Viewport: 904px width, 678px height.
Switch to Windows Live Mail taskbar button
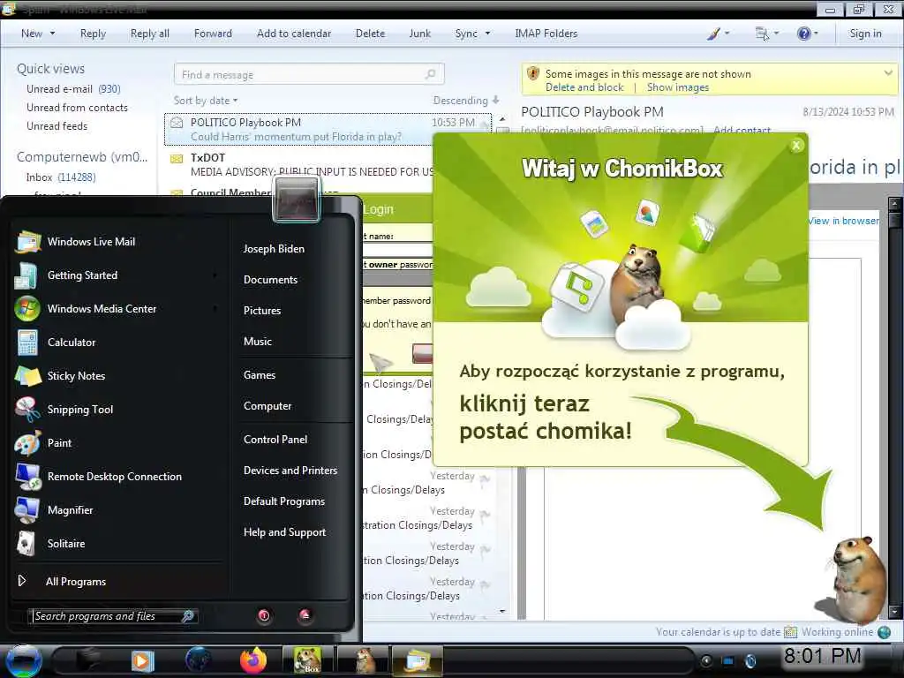click(418, 660)
